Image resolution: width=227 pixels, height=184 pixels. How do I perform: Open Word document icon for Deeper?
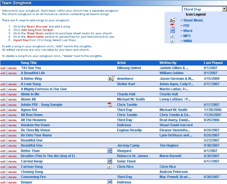coord(110,182)
